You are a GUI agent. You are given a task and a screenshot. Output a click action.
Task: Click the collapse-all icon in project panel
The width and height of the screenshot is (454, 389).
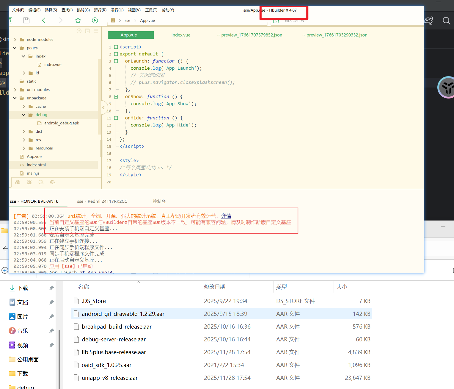point(87,31)
